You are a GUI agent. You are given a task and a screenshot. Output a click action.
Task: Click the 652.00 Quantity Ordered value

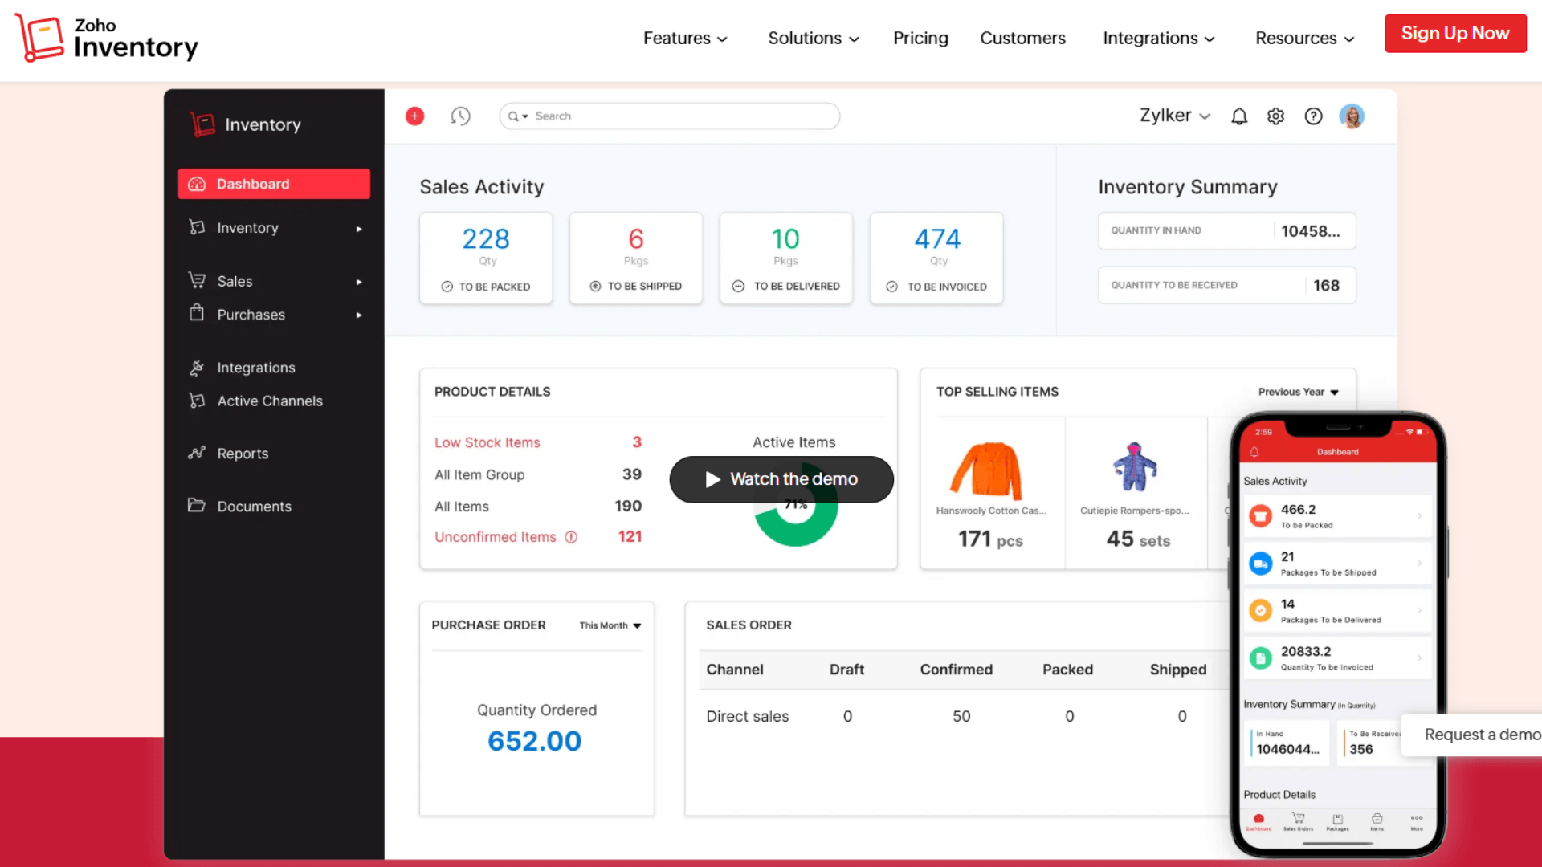pyautogui.click(x=535, y=741)
